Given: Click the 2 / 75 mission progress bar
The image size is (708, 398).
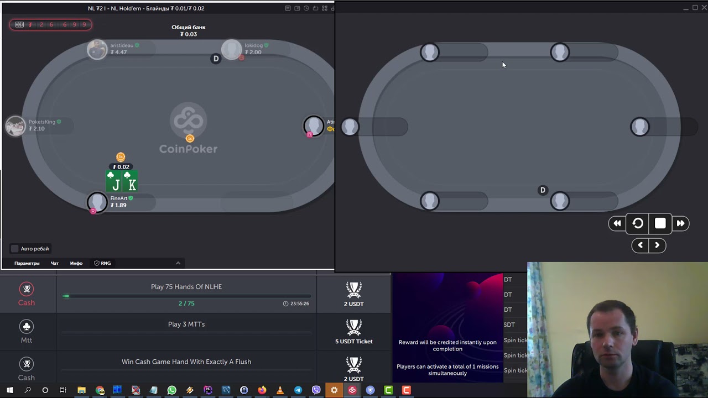Looking at the screenshot, I should tap(186, 296).
